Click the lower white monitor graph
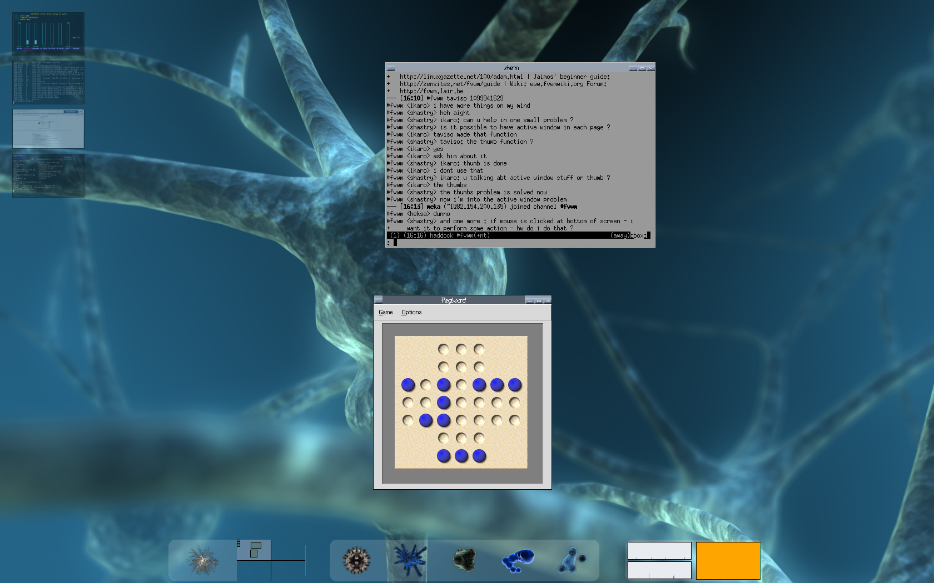 [659, 570]
